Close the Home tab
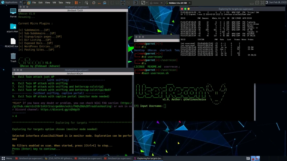This screenshot has width=287, height=161. pyautogui.click(x=161, y=3)
